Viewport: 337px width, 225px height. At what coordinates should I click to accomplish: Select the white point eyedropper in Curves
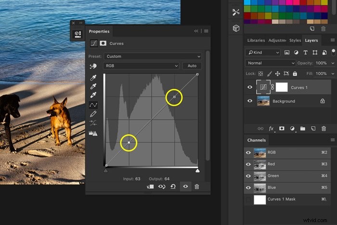tap(93, 95)
